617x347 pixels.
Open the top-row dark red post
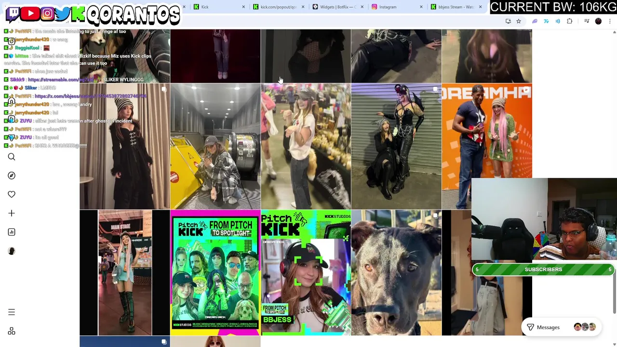[x=215, y=56]
